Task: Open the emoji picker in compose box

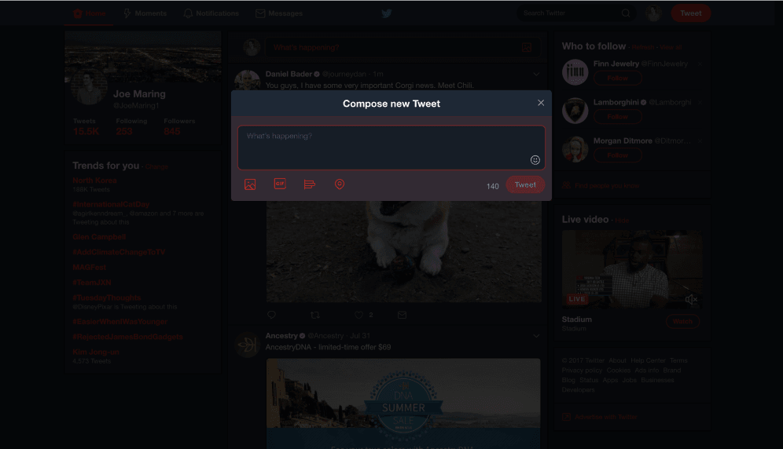Action: 535,160
